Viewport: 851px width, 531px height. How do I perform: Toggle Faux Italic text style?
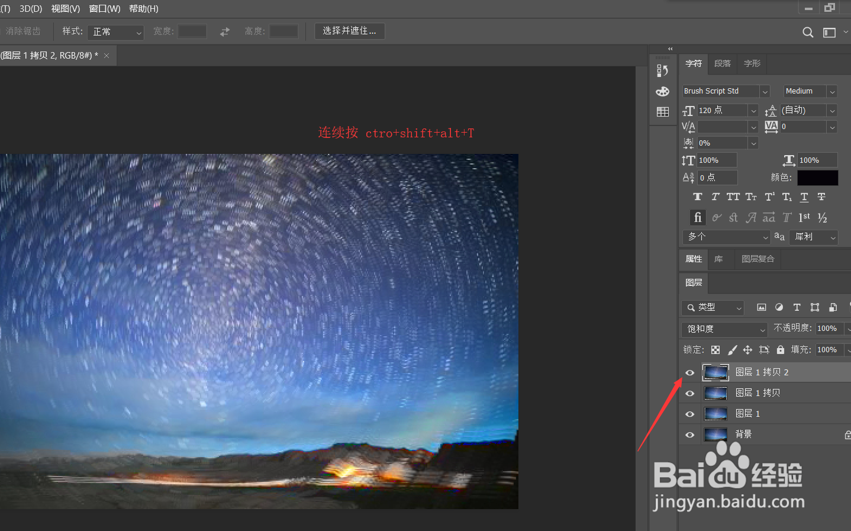(x=715, y=197)
